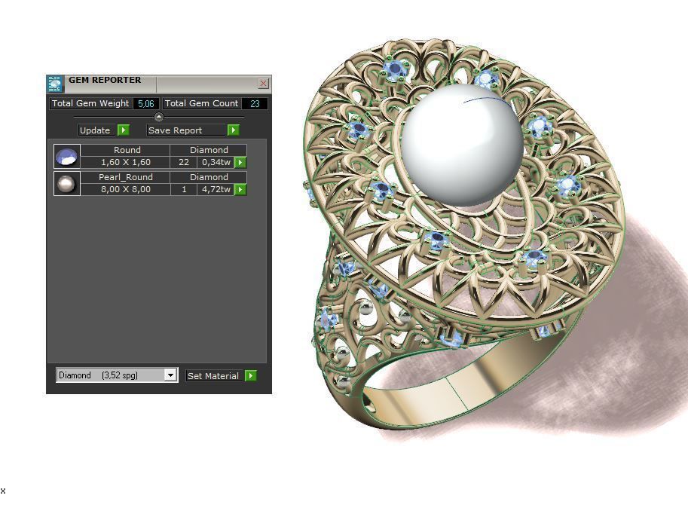Click the '4,72tw' weight cell
The height and width of the screenshot is (517, 688).
point(216,189)
